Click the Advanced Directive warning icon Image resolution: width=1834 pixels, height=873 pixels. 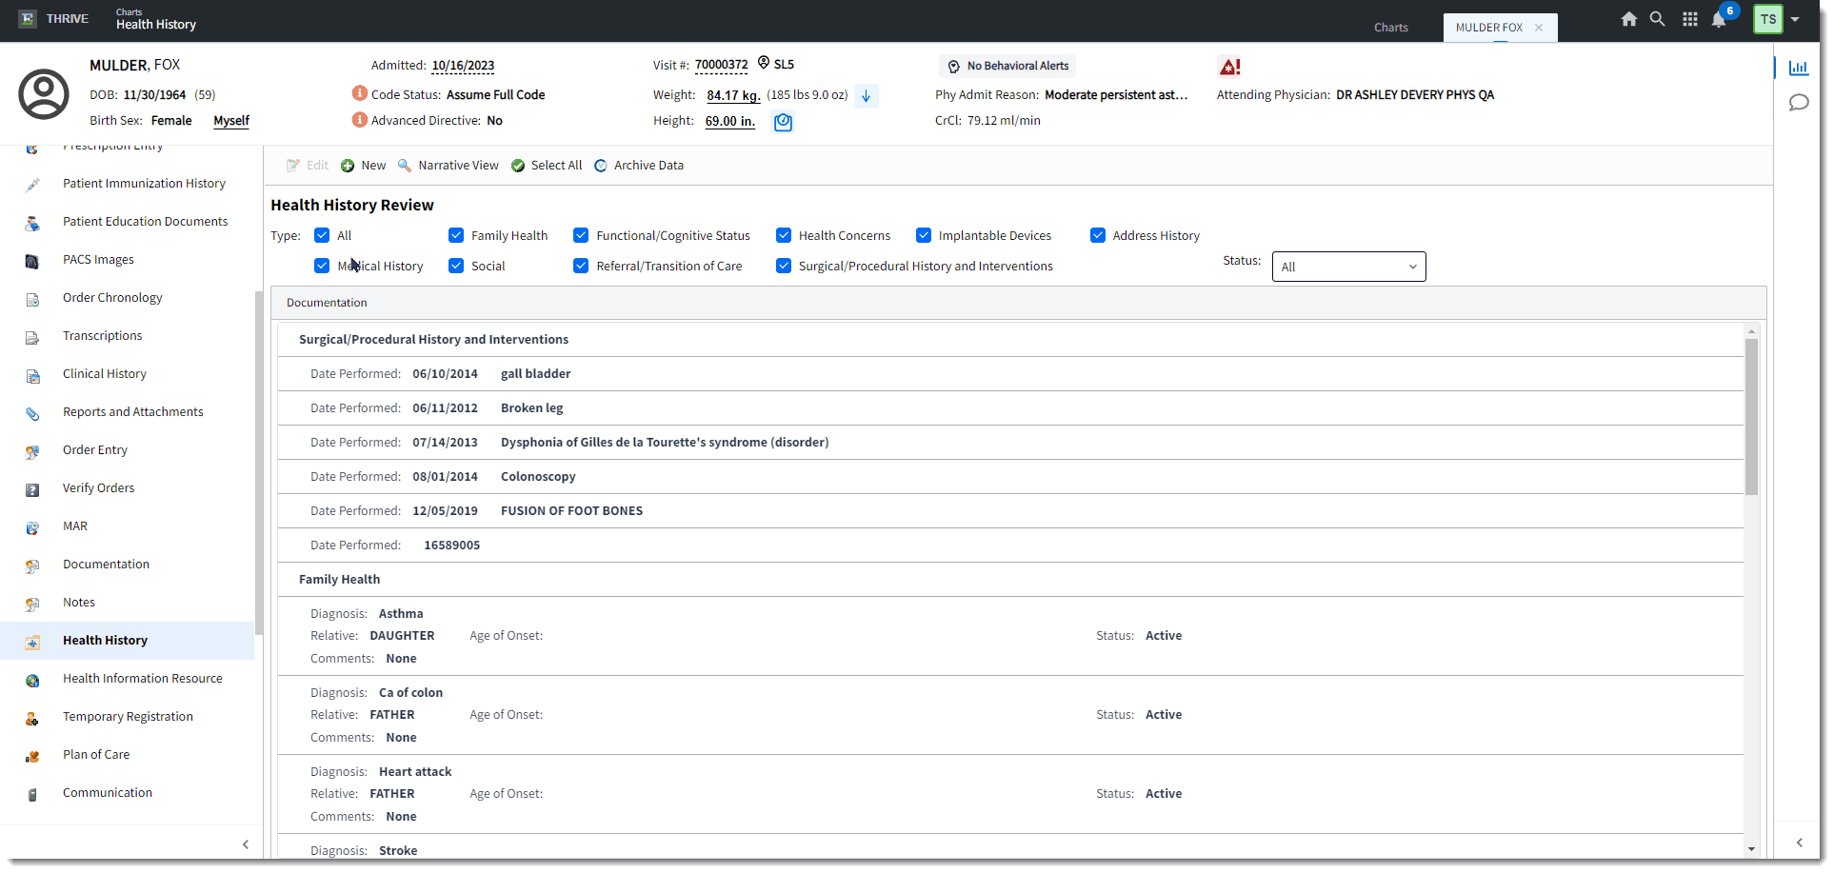[360, 120]
